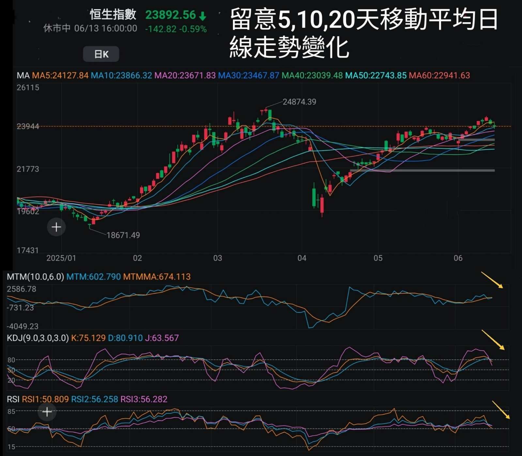Click the plus icon on main price chart
Viewport: 522px width, 456px height.
[56, 227]
